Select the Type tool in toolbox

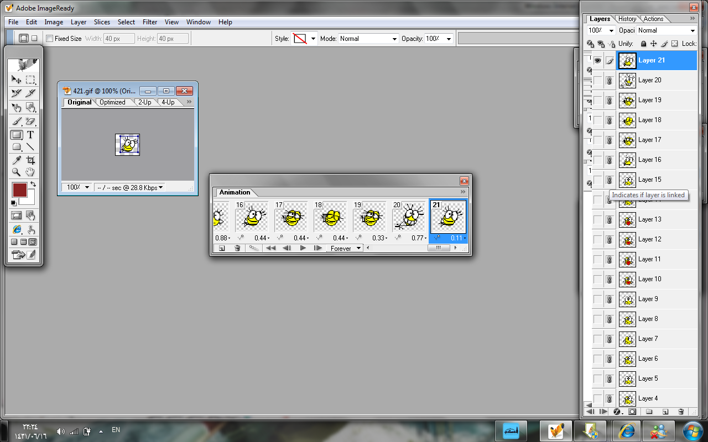[30, 134]
